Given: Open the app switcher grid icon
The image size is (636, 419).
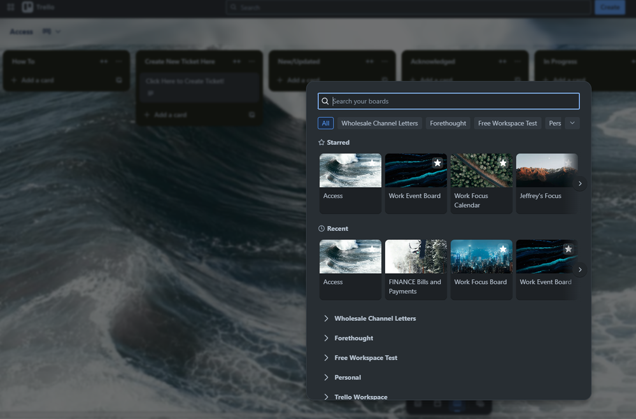Looking at the screenshot, I should click(x=10, y=7).
